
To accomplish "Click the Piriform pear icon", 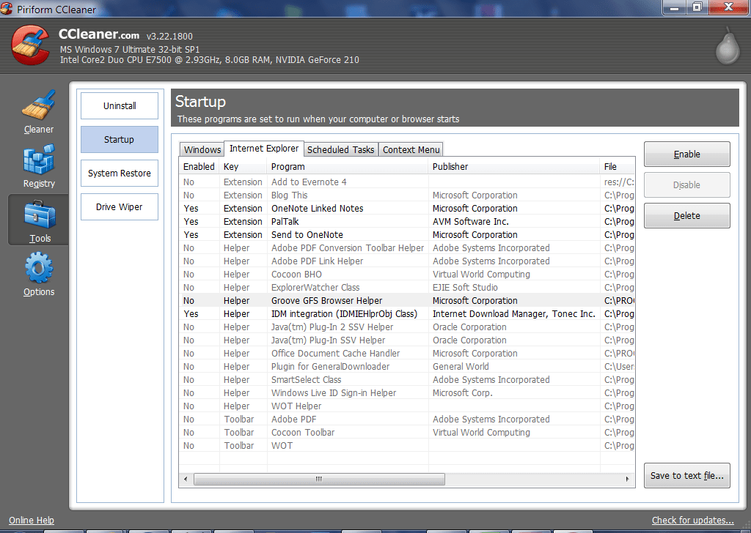I will pyautogui.click(x=727, y=45).
